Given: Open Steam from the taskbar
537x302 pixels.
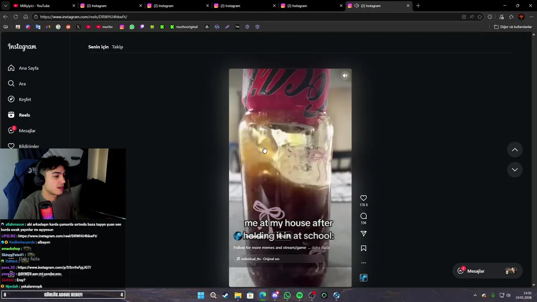Looking at the screenshot, I should (226, 295).
